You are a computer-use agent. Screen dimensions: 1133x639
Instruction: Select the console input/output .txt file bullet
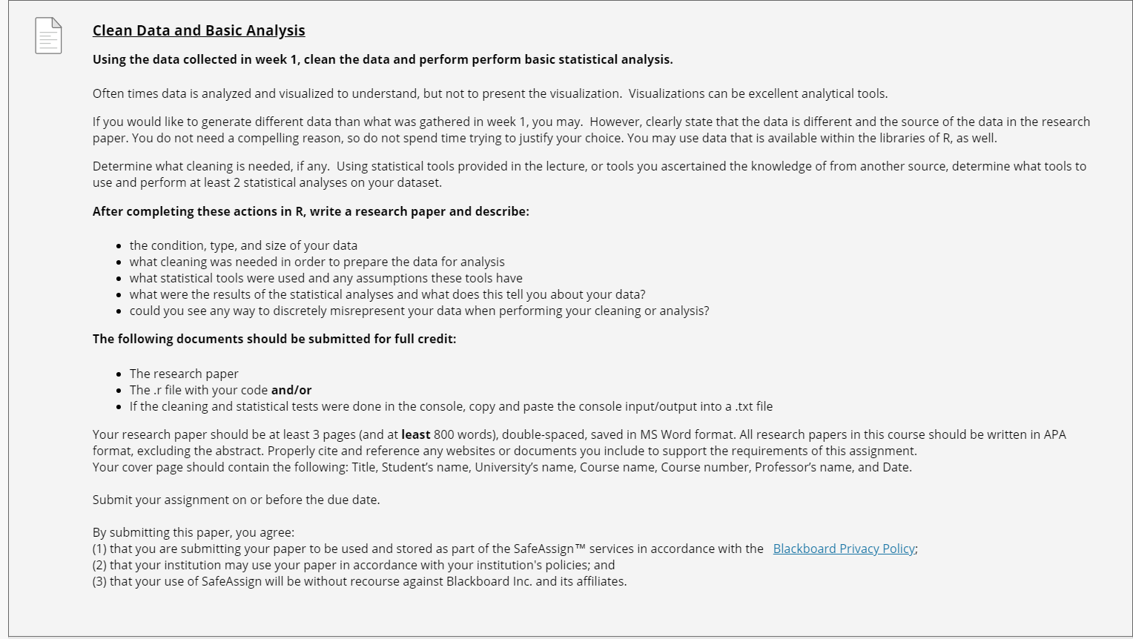pyautogui.click(x=451, y=406)
